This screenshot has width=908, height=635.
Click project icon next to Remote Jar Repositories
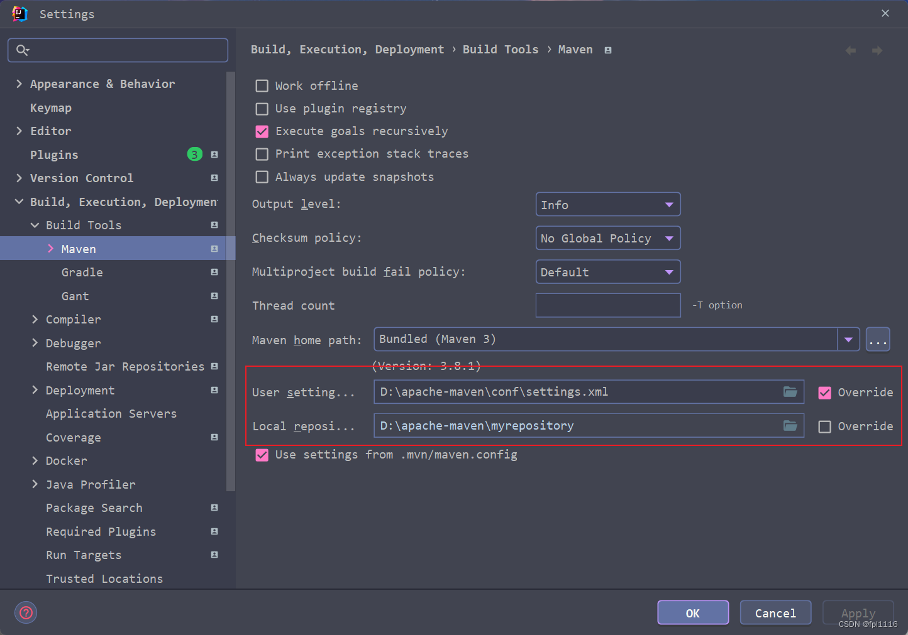coord(214,366)
